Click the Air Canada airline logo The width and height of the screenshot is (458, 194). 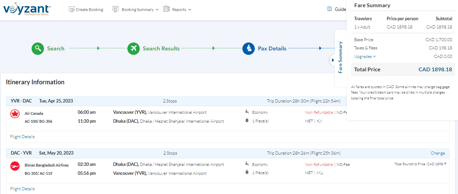tap(15, 114)
